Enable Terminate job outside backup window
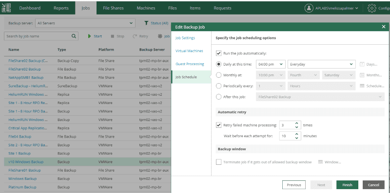Image resolution: width=390 pixels, height=193 pixels. tap(218, 162)
